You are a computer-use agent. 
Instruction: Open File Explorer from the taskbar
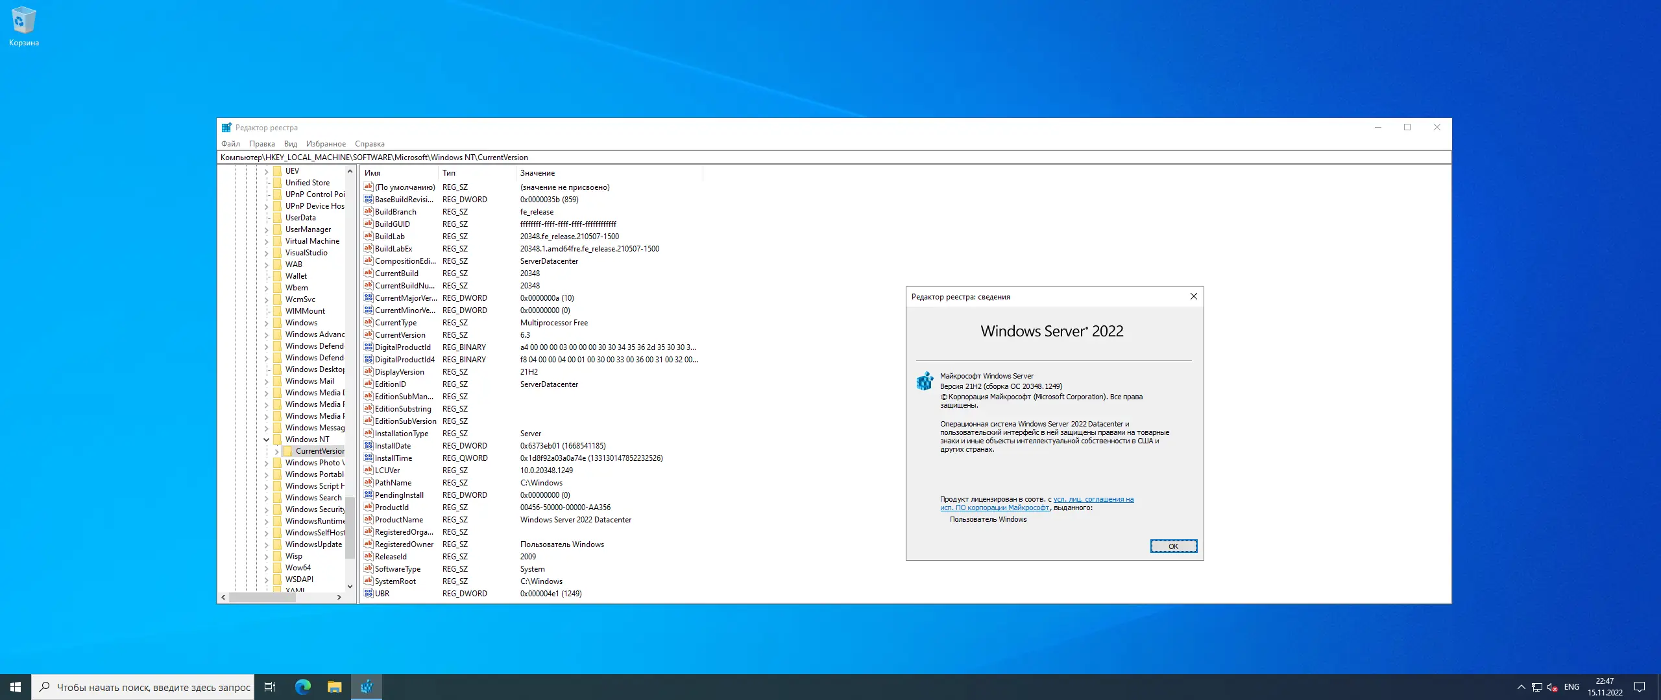(334, 687)
